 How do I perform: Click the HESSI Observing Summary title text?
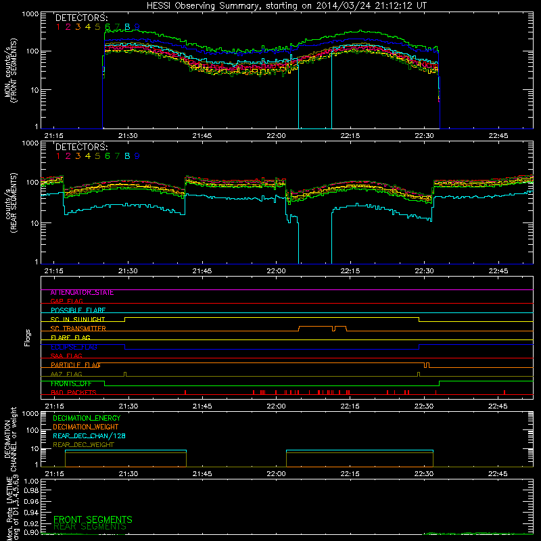(x=286, y=5)
